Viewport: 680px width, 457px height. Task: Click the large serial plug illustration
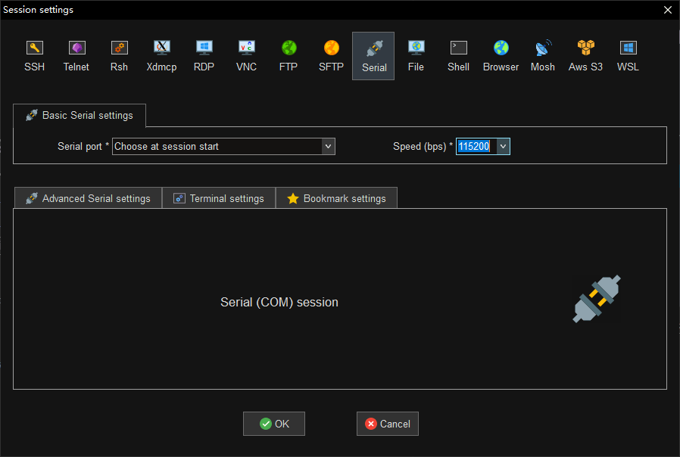coord(597,299)
